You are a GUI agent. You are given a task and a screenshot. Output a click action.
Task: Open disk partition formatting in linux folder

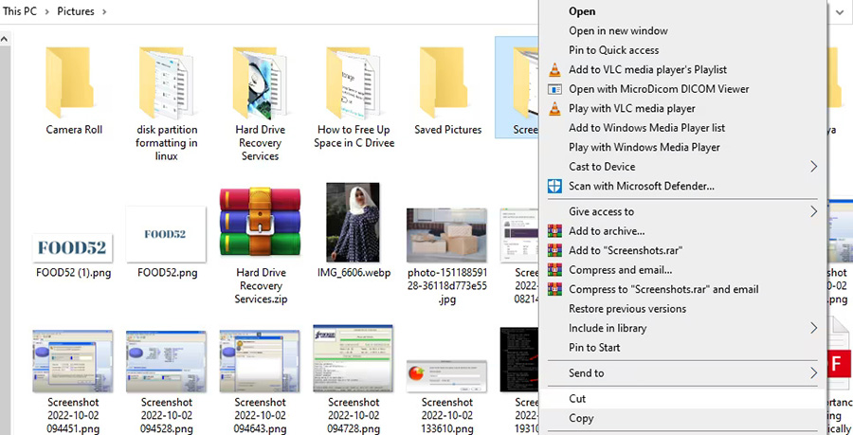point(167,83)
